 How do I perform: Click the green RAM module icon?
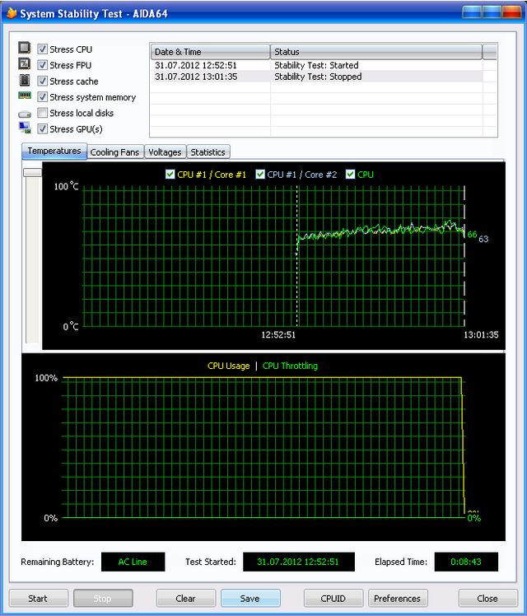click(x=24, y=96)
